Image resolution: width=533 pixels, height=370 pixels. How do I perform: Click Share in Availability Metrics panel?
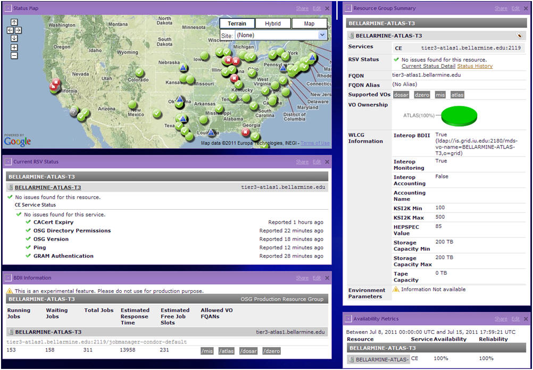pyautogui.click(x=501, y=319)
